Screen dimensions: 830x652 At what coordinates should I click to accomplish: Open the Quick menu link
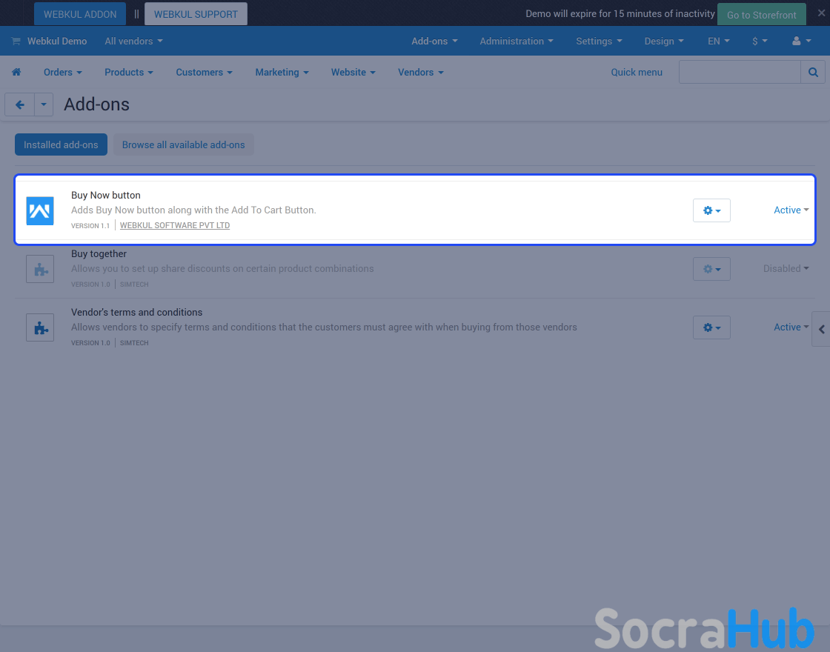637,72
